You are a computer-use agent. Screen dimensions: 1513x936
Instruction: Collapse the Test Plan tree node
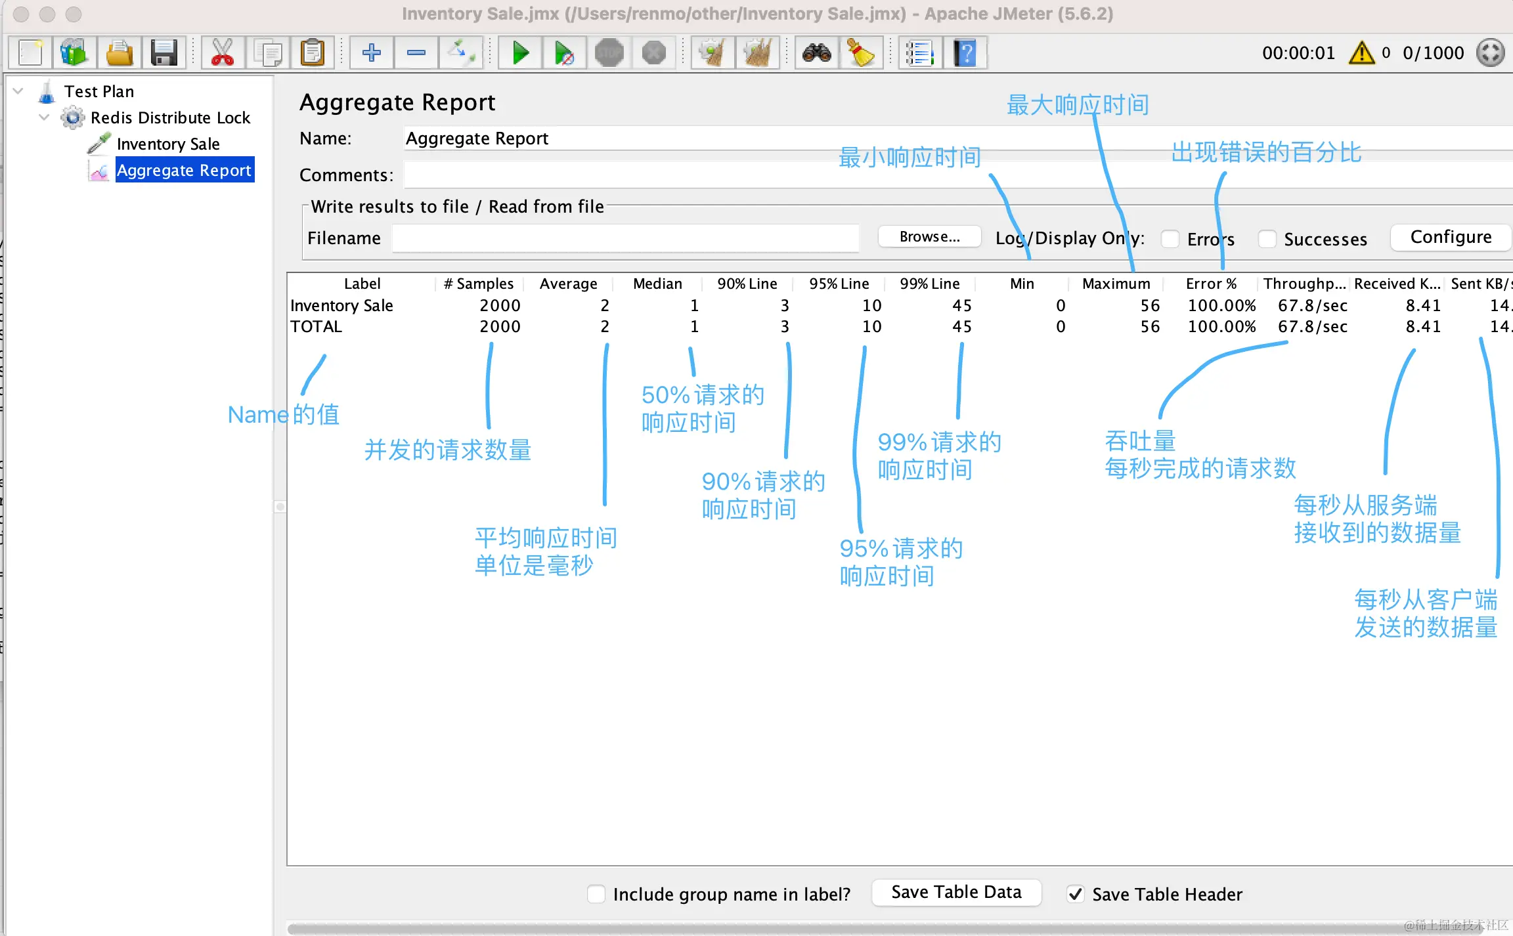tap(18, 91)
